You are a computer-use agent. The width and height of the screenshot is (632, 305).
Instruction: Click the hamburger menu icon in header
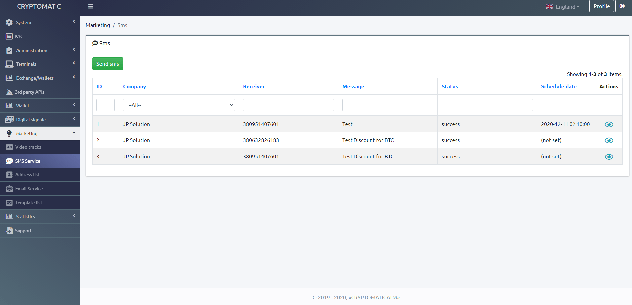click(91, 6)
